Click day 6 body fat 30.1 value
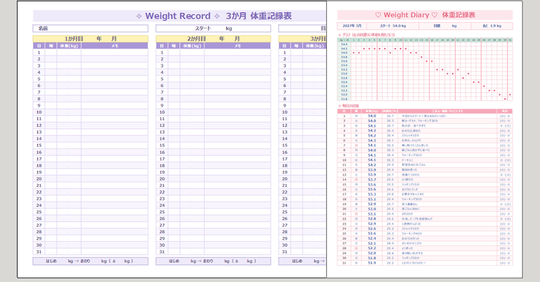The image size is (540, 282). [x=390, y=140]
